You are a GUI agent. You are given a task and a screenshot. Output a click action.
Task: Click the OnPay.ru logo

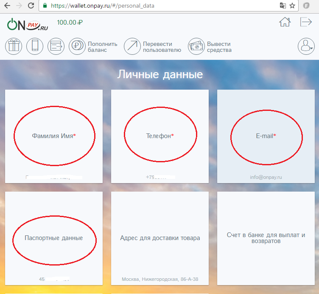pos(28,25)
